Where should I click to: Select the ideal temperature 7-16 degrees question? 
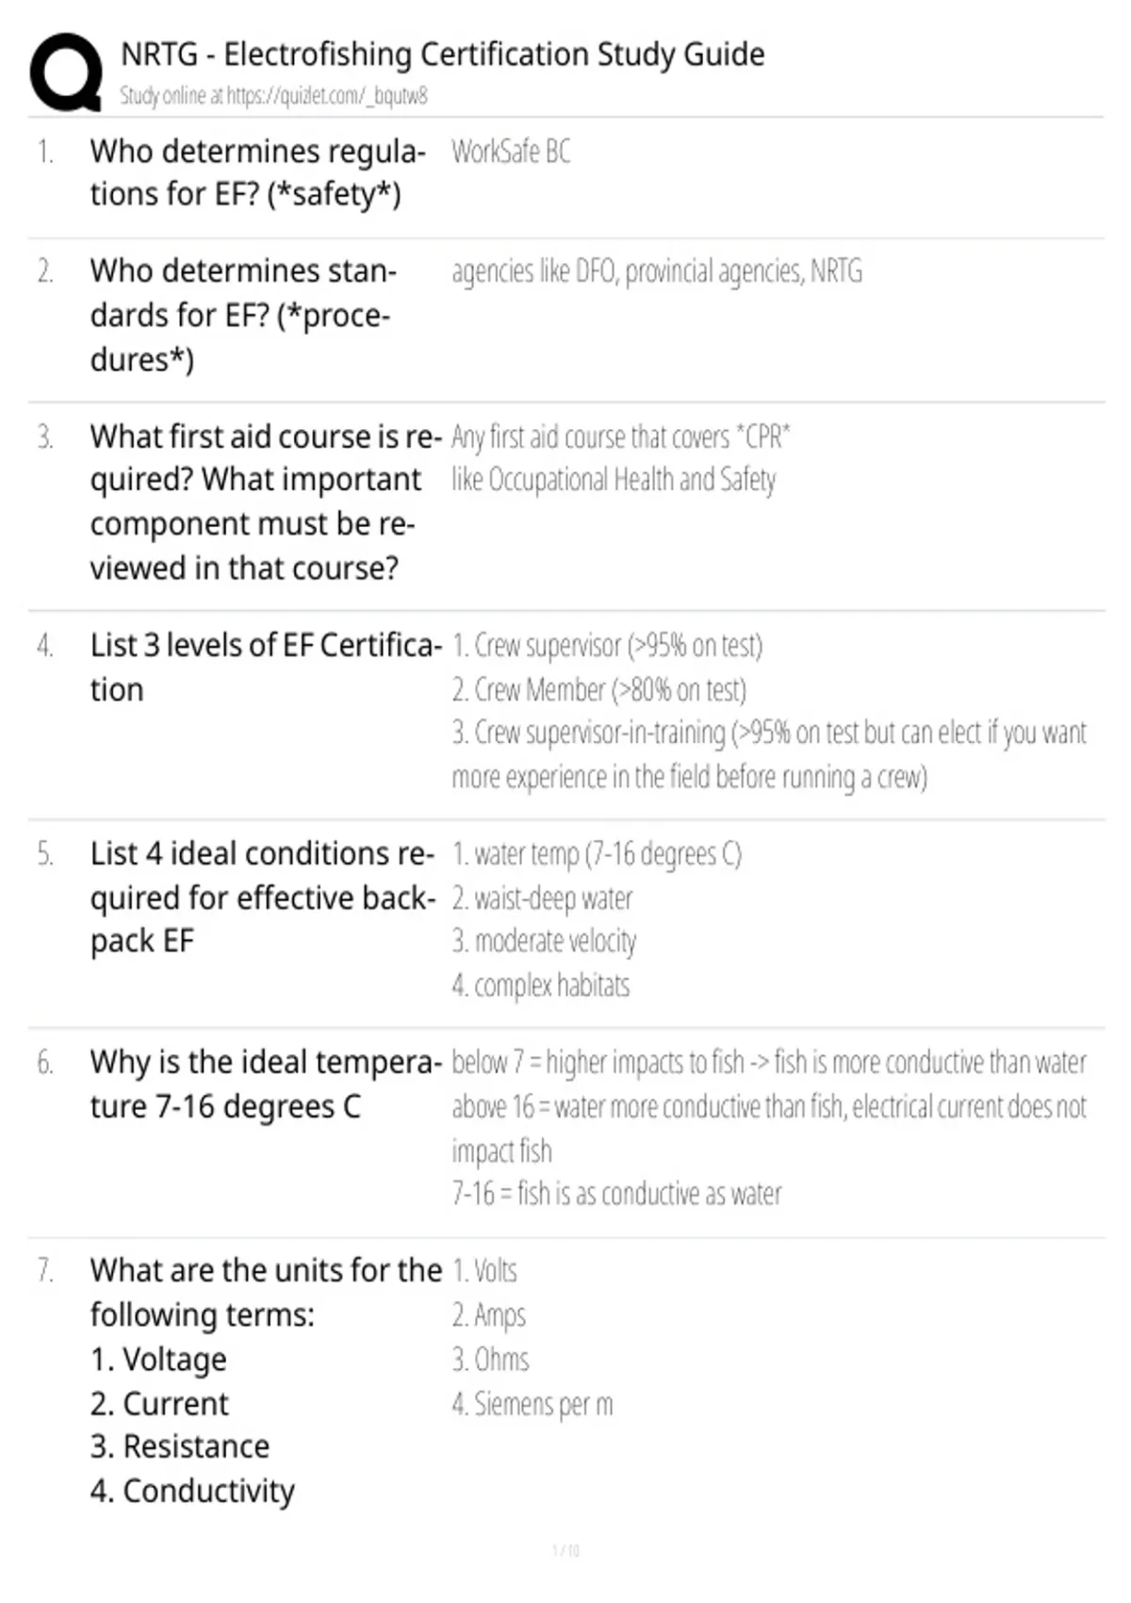(x=266, y=1083)
